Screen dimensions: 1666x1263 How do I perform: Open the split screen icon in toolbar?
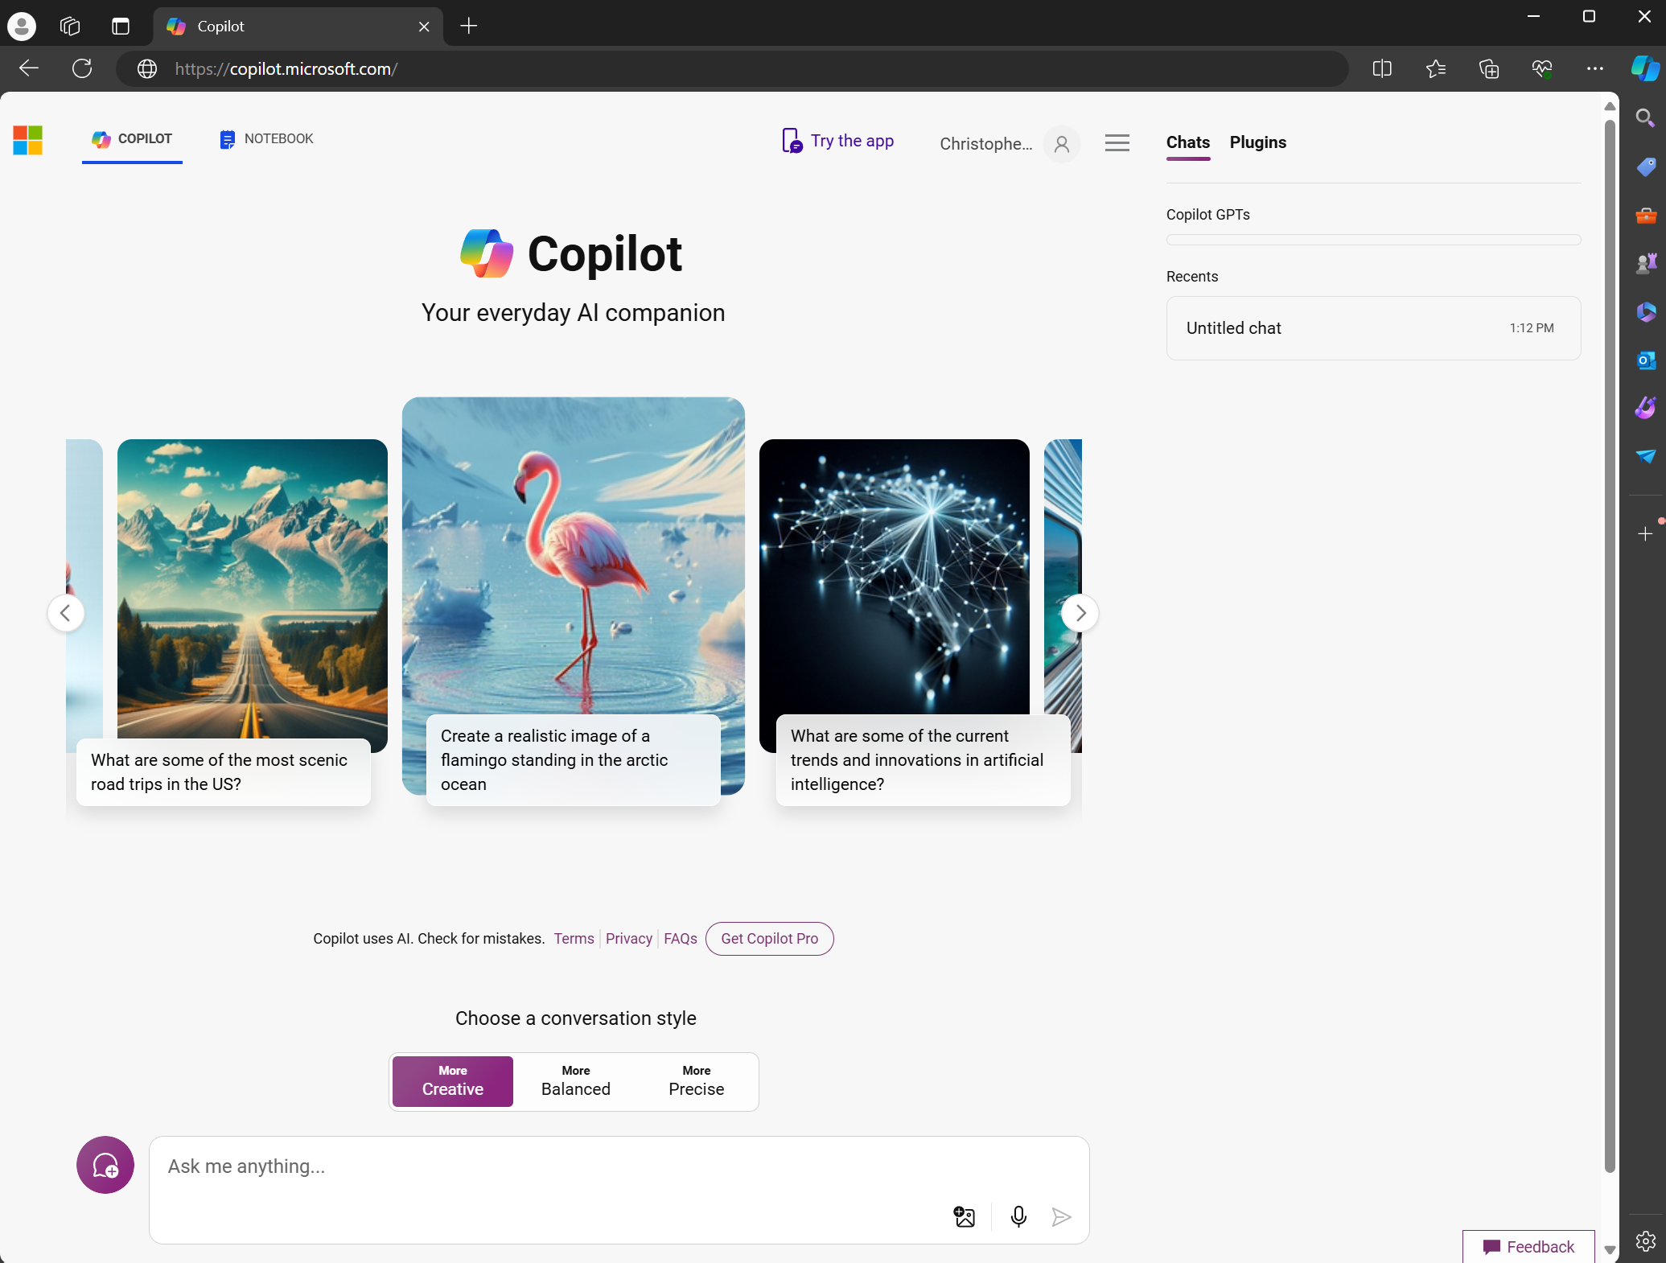click(1382, 69)
